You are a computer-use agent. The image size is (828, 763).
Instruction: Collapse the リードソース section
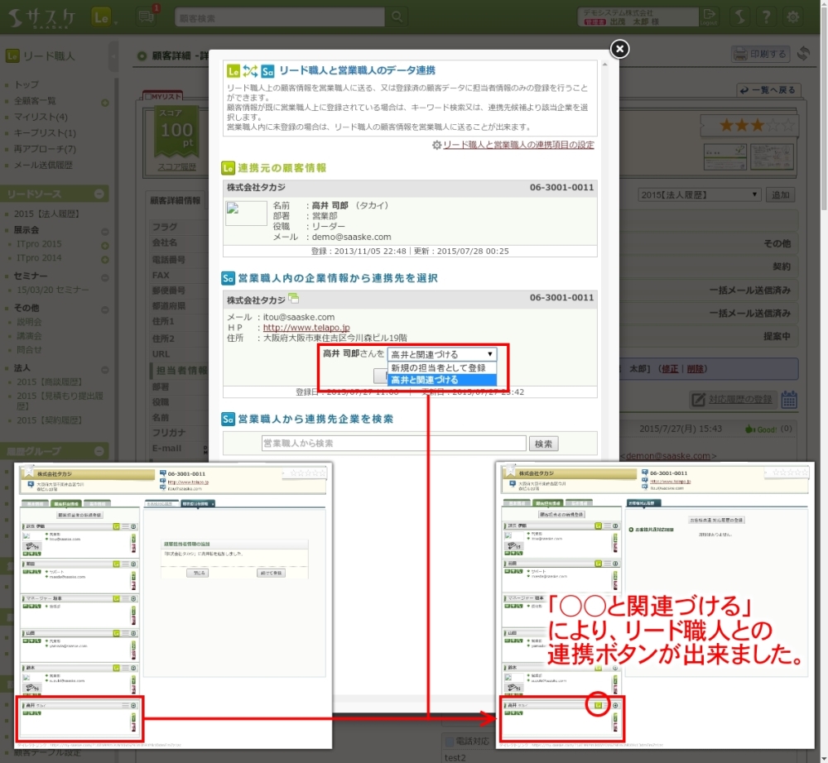tap(100, 194)
